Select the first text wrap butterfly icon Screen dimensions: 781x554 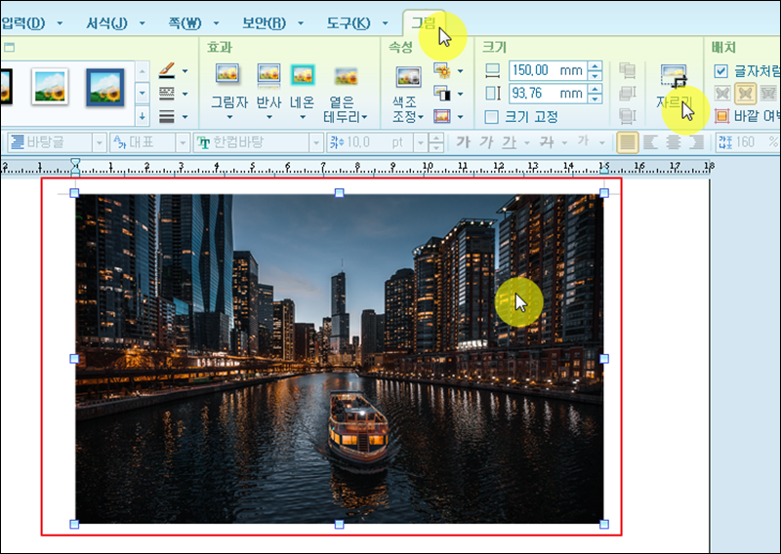(722, 93)
